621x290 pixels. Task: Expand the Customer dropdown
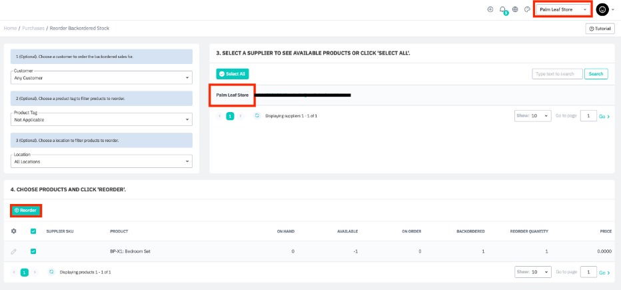coord(101,77)
